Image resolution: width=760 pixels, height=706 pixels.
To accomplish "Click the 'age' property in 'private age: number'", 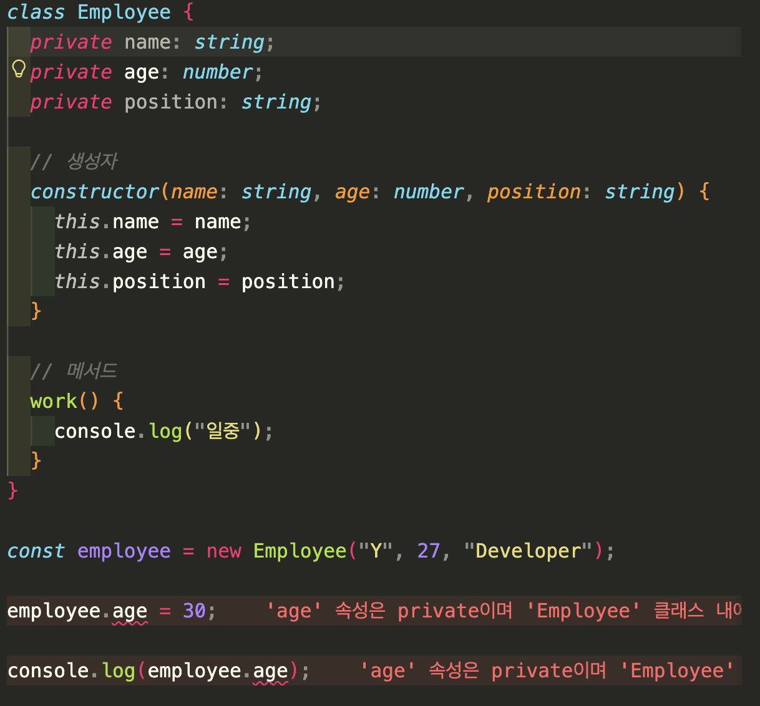I will 142,72.
